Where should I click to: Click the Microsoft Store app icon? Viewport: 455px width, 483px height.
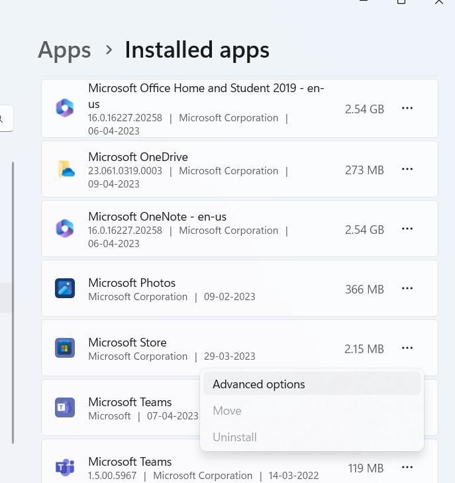65,348
